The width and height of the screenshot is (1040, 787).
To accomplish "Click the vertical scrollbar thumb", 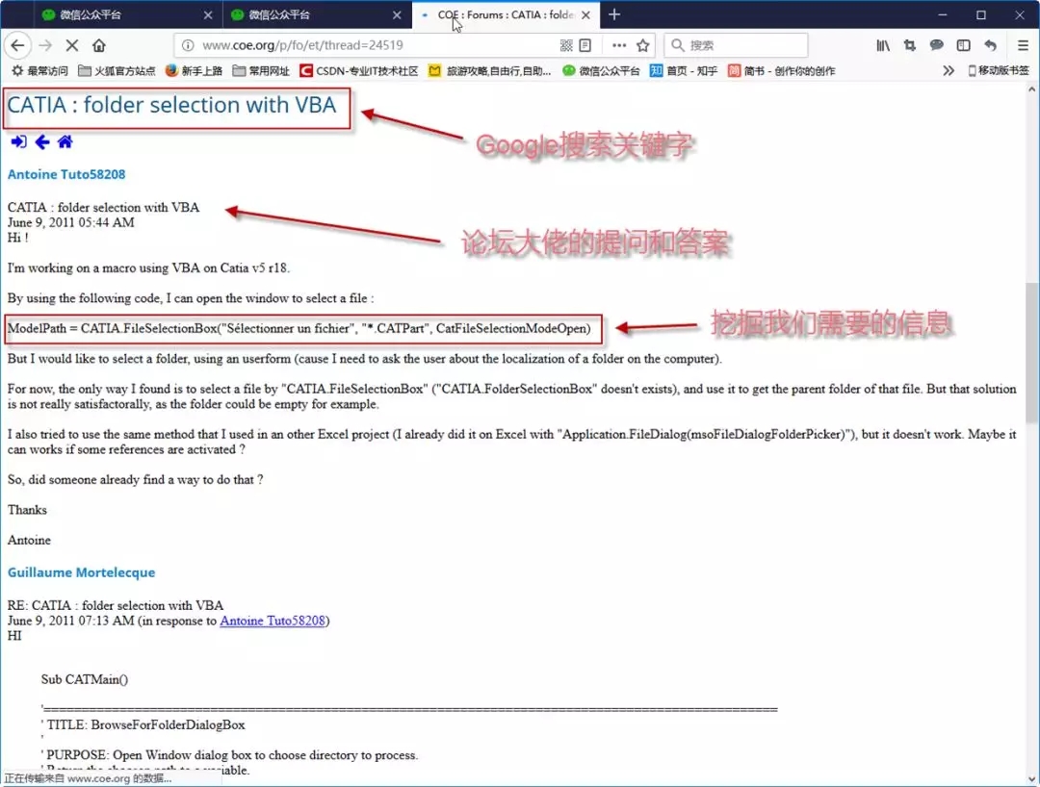I will coord(1031,352).
